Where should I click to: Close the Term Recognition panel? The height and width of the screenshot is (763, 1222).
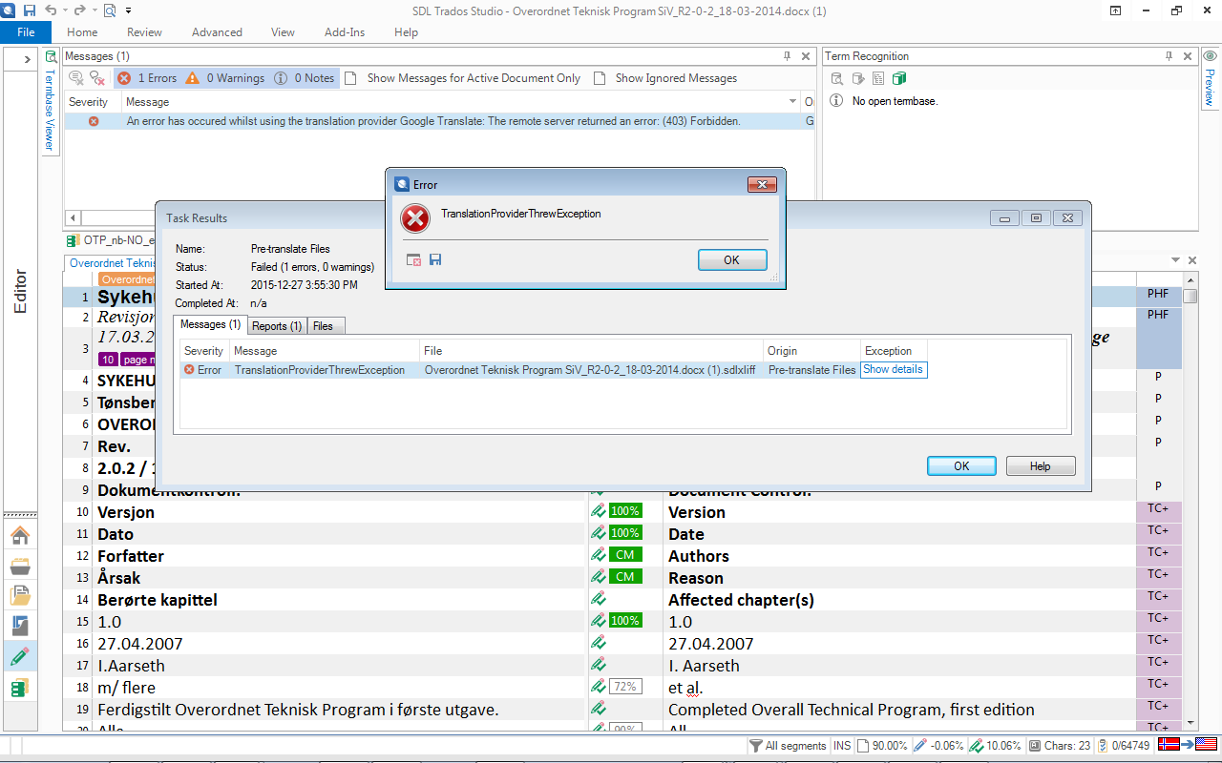pos(1187,56)
